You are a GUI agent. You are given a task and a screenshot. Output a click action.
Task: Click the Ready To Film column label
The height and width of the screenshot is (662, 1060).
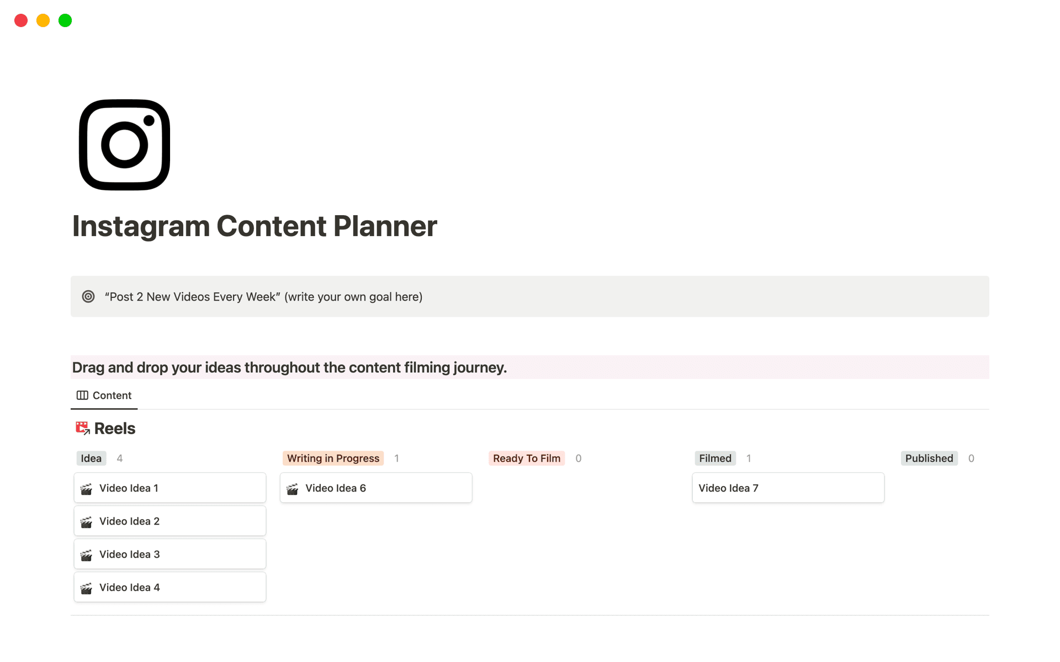(526, 458)
